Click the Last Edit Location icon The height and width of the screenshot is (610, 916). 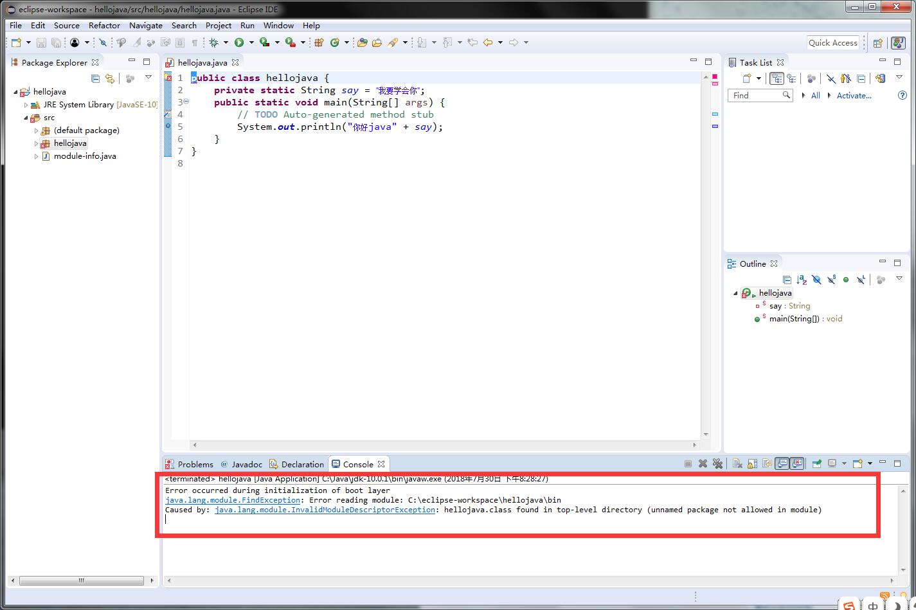point(472,42)
